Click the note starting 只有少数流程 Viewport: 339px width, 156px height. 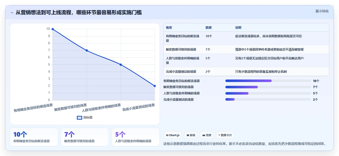(x=261, y=72)
